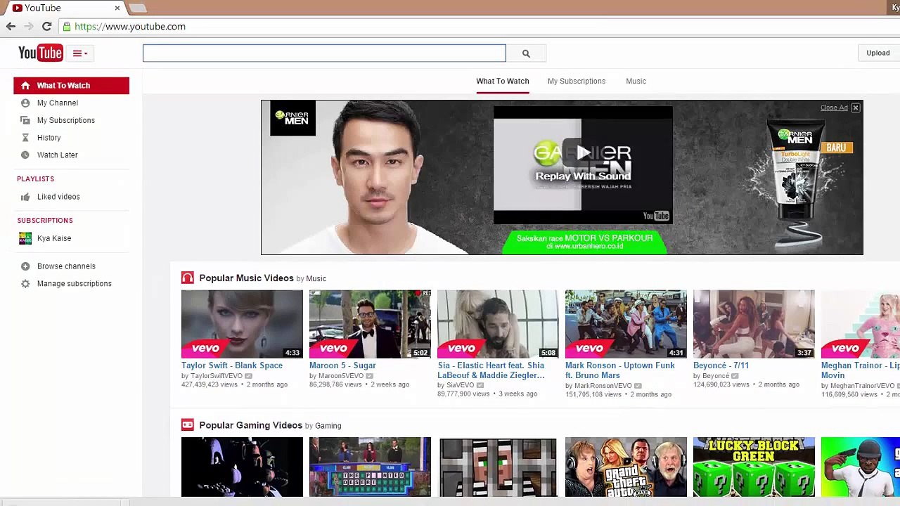Viewport: 900px width, 506px height.
Task: Open TaylorSwiftVEVO channel link
Action: coord(217,376)
